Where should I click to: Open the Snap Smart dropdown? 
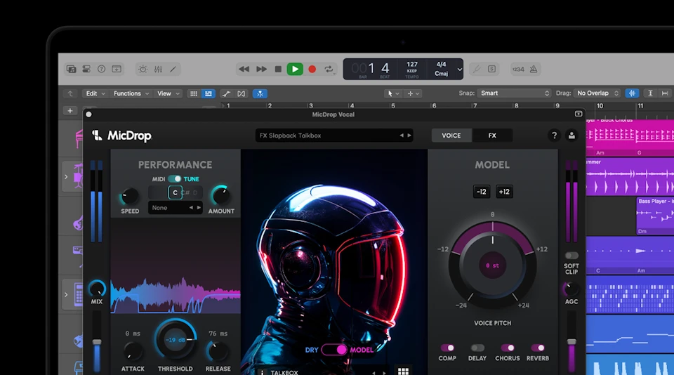(x=515, y=93)
